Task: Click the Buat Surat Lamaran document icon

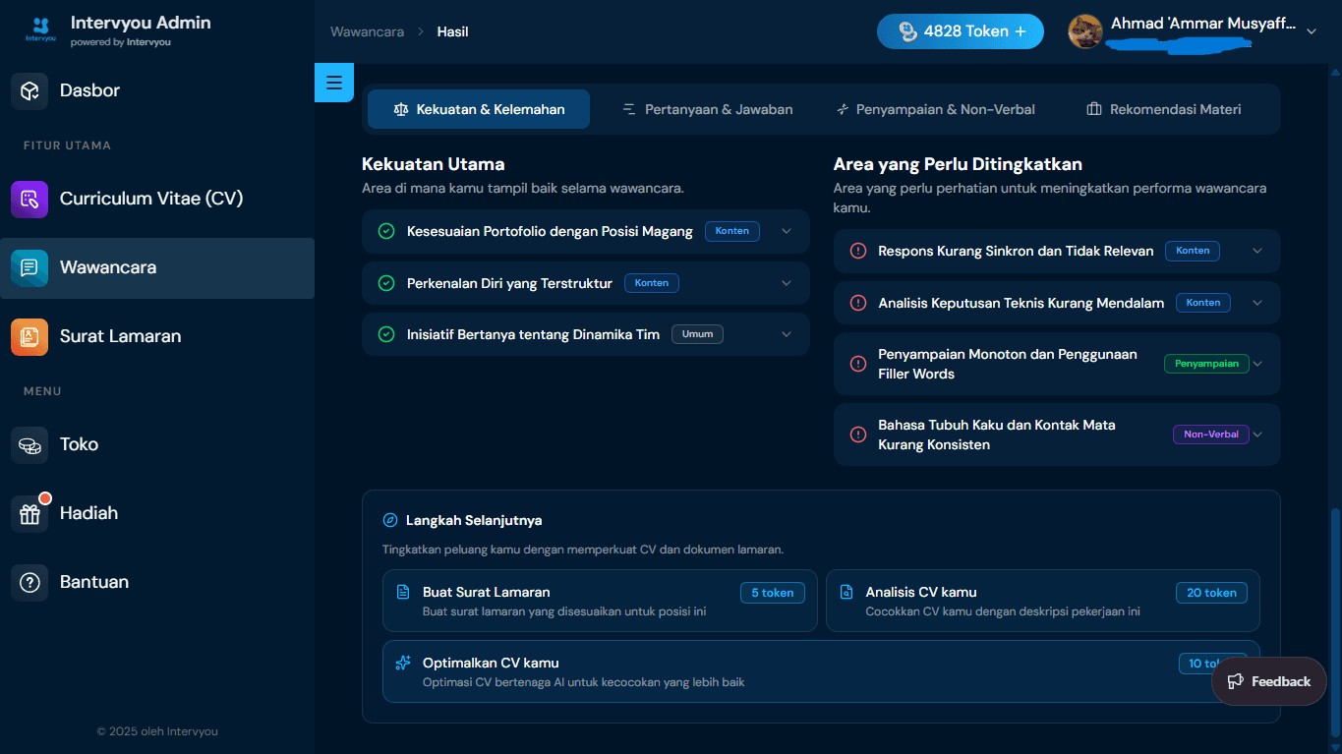Action: tap(402, 592)
